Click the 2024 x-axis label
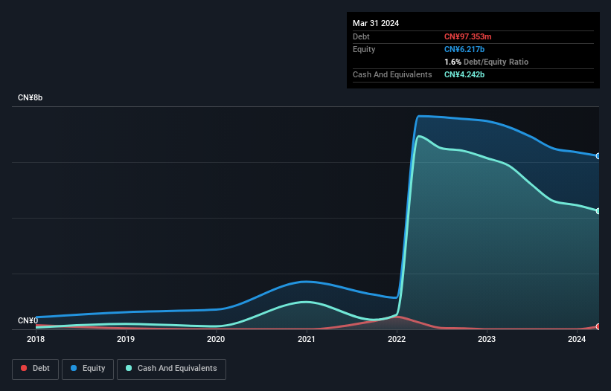 coord(577,339)
